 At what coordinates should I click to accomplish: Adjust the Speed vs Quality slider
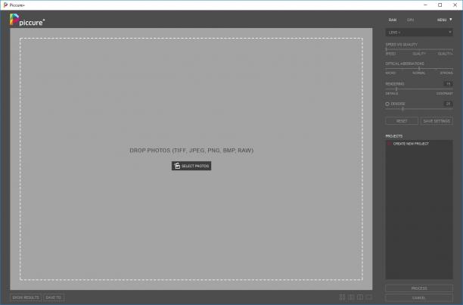pos(419,49)
